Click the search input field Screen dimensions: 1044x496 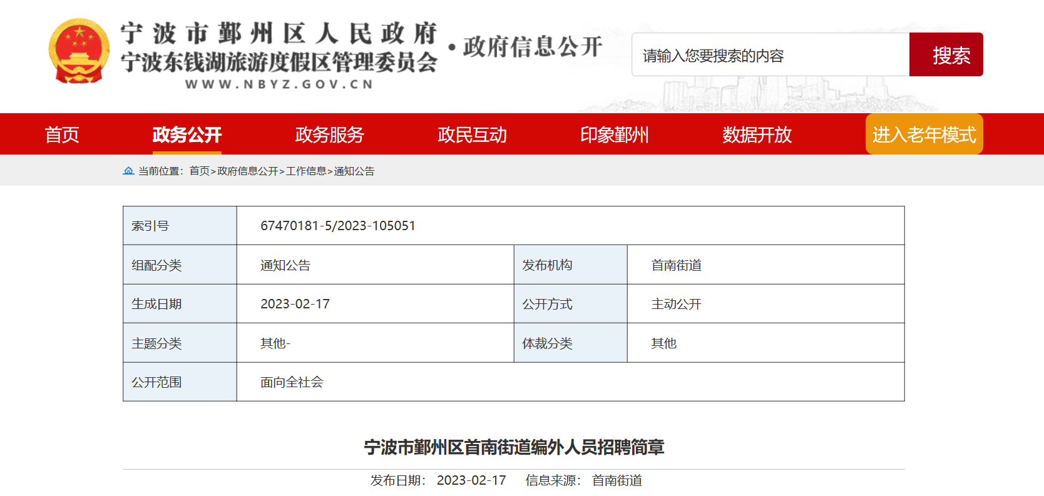pos(770,55)
